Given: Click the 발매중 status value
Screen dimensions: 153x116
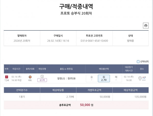Looking at the screenshot, I should click(x=131, y=41).
